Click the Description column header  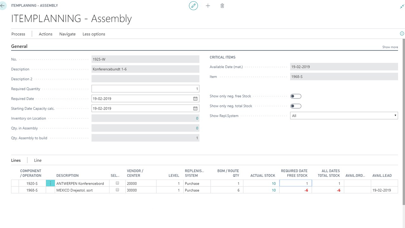pyautogui.click(x=67, y=175)
